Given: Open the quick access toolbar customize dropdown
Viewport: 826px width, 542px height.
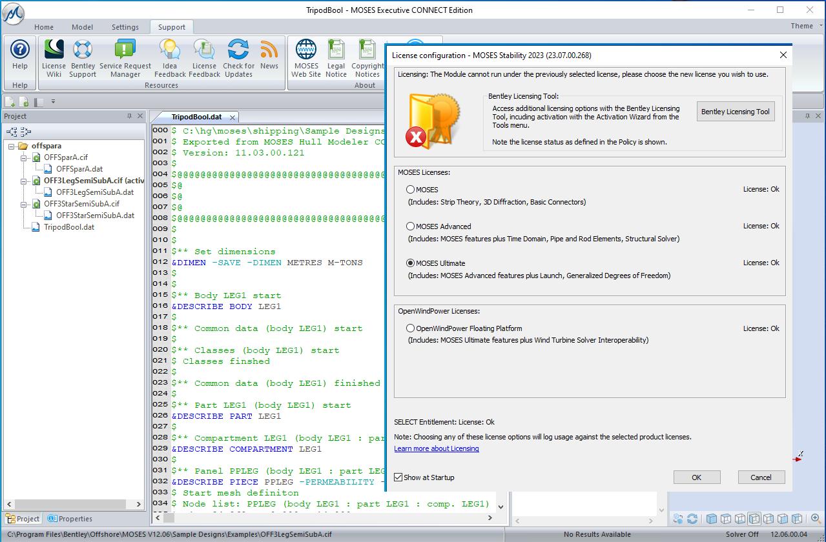Looking at the screenshot, I should pyautogui.click(x=54, y=102).
